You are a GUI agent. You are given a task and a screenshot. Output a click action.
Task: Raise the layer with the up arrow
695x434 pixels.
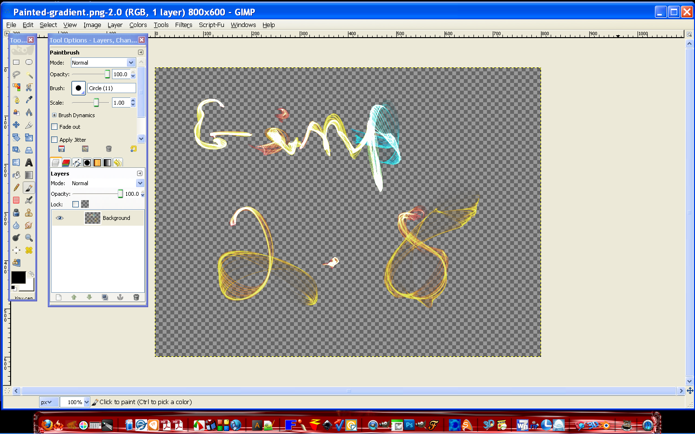(x=74, y=298)
